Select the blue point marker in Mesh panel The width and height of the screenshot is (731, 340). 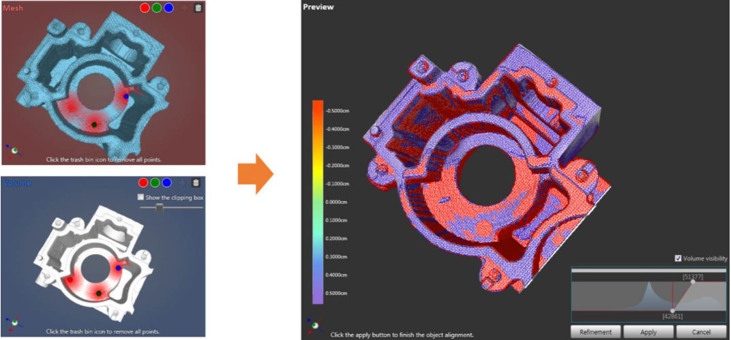coord(168,8)
